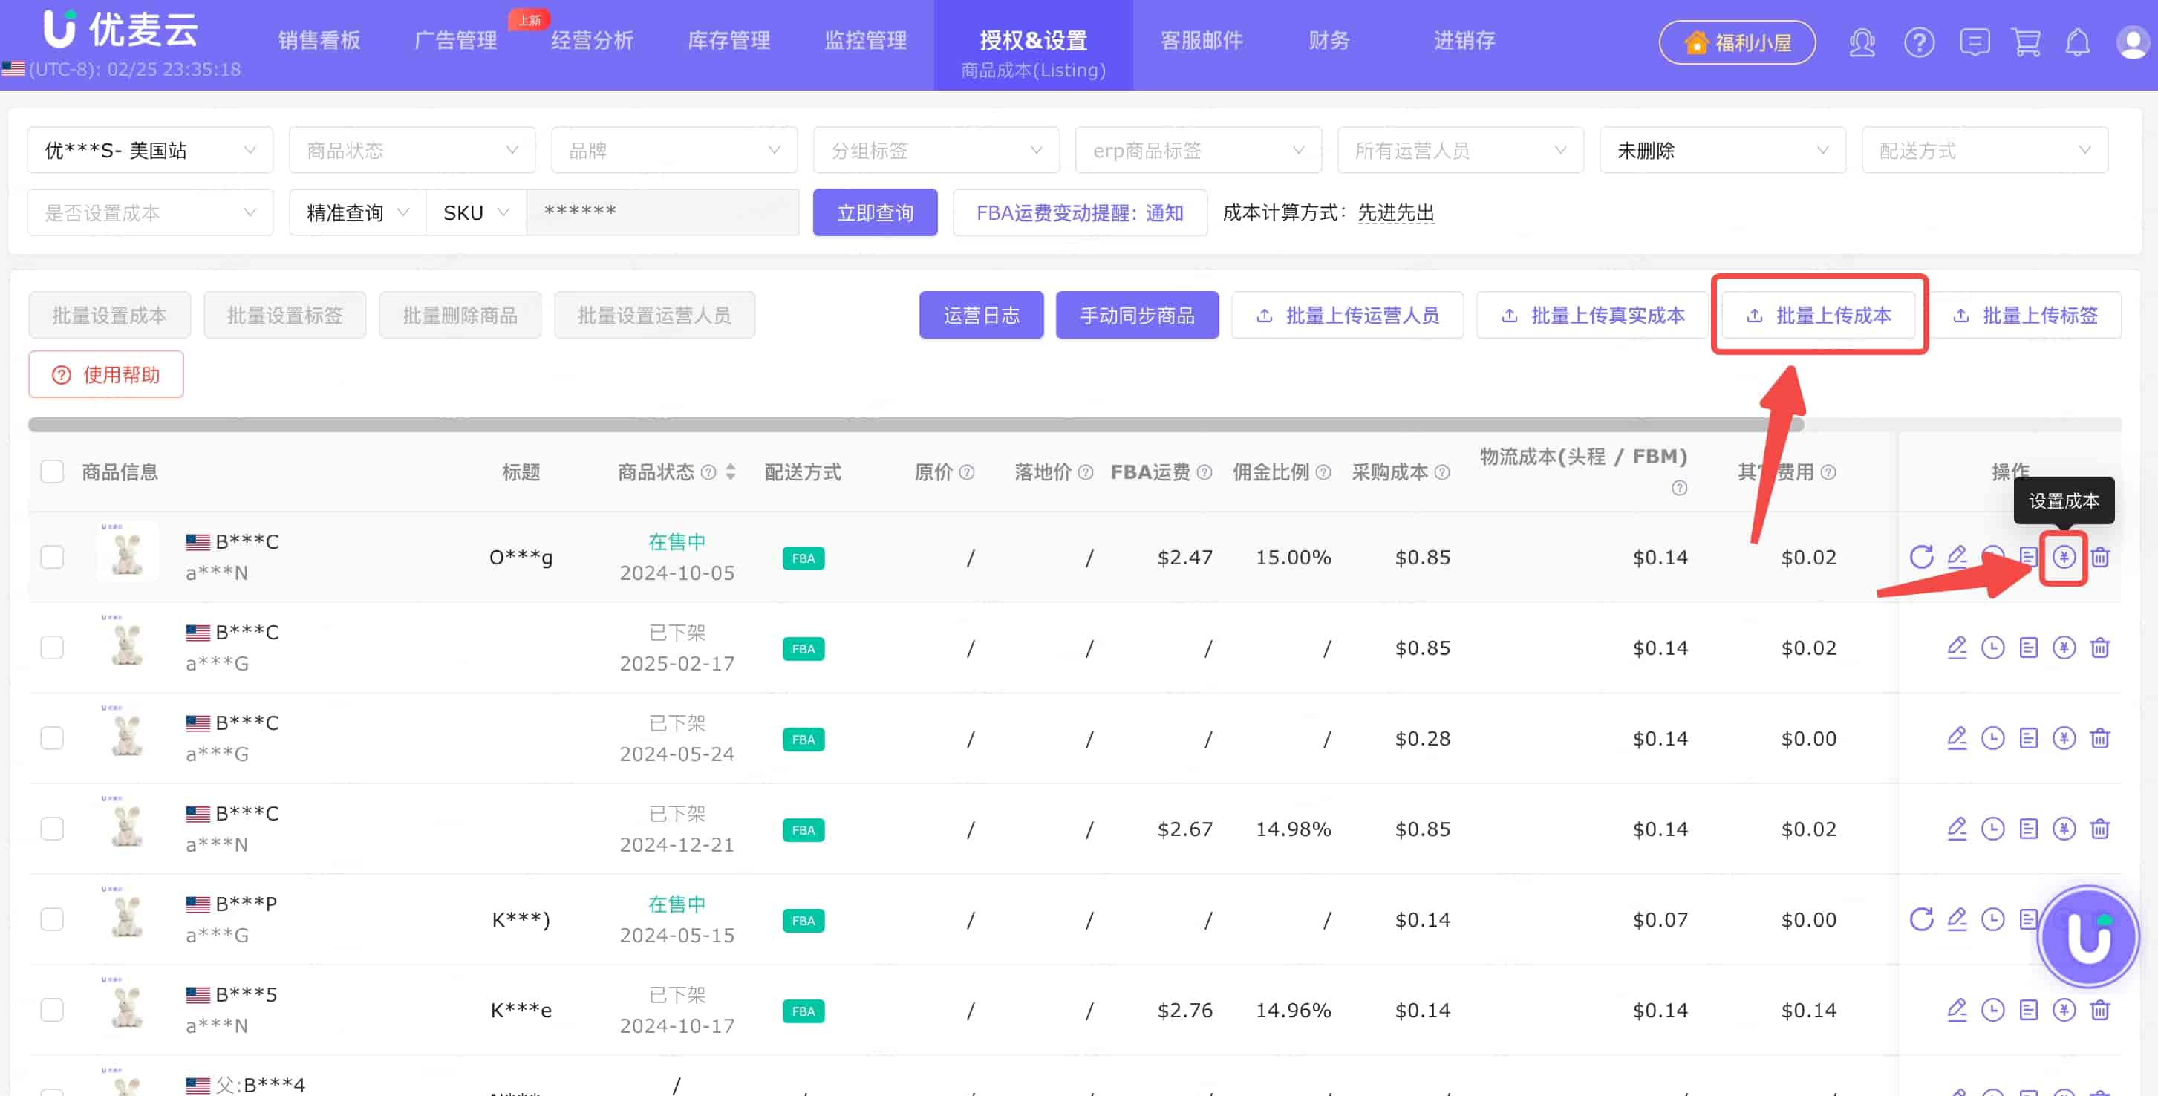Open the 分组标签 dropdown
This screenshot has width=2158, height=1096.
[936, 150]
